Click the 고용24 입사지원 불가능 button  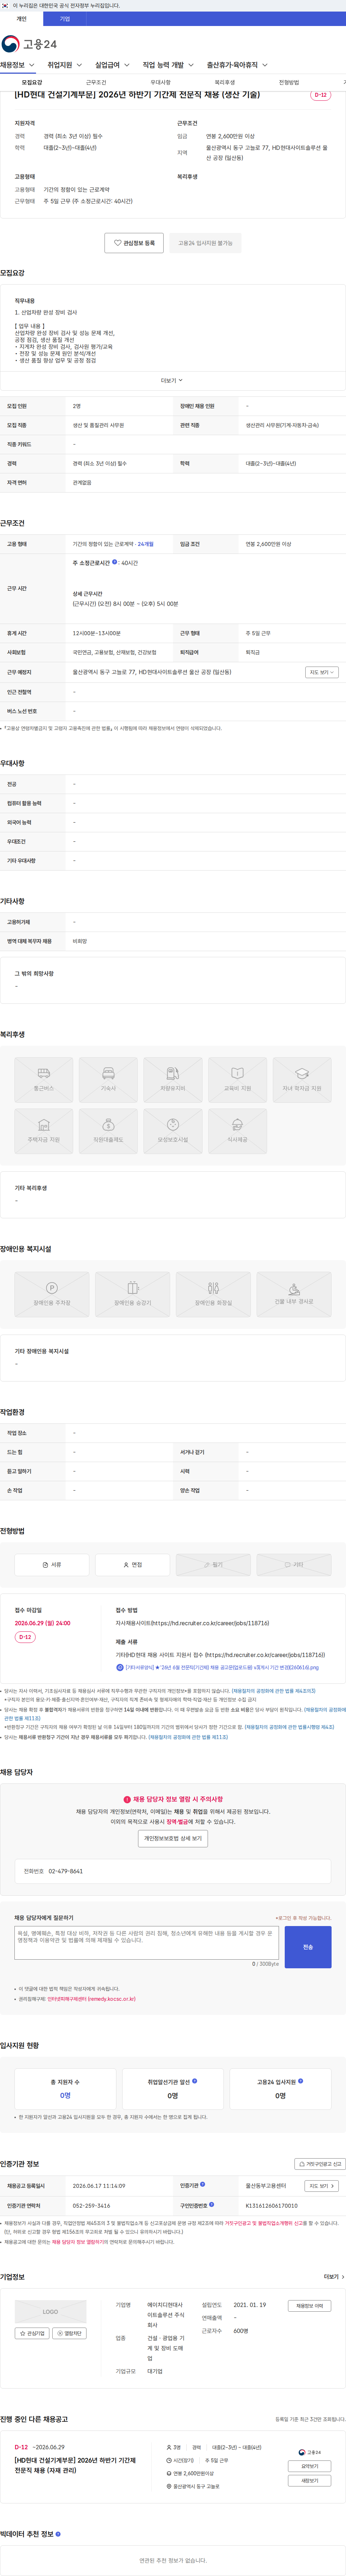point(205,243)
